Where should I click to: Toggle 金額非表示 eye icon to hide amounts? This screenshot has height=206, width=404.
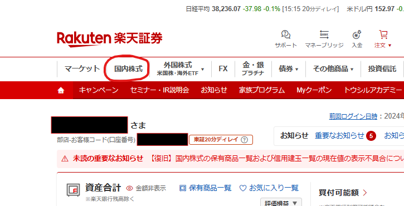point(129,189)
